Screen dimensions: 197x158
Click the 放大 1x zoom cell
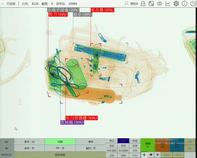(x=29, y=142)
